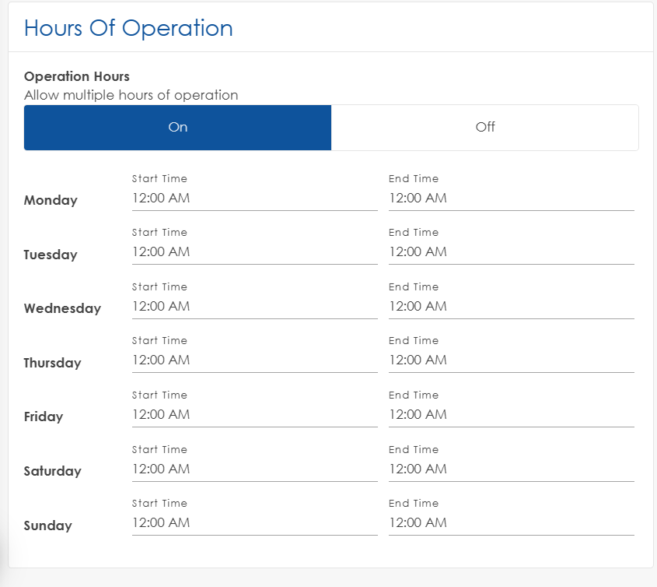Click the Operation Hours label
The image size is (657, 587).
pos(77,76)
